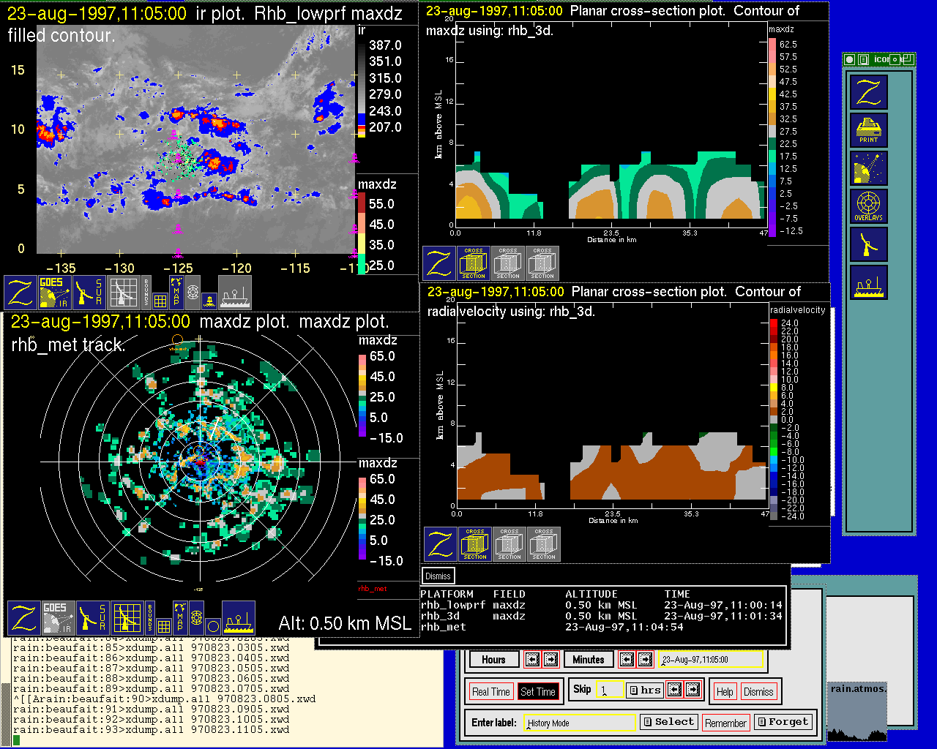Expand the Forget menu button
The width and height of the screenshot is (937, 749).
(783, 722)
